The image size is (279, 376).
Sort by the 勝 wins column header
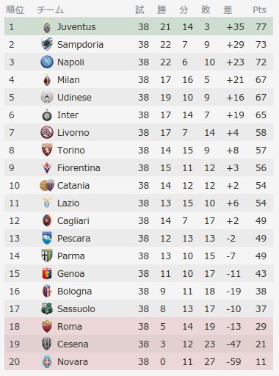[162, 10]
